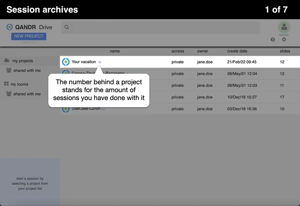Click the people icon under my projects

click(x=9, y=70)
